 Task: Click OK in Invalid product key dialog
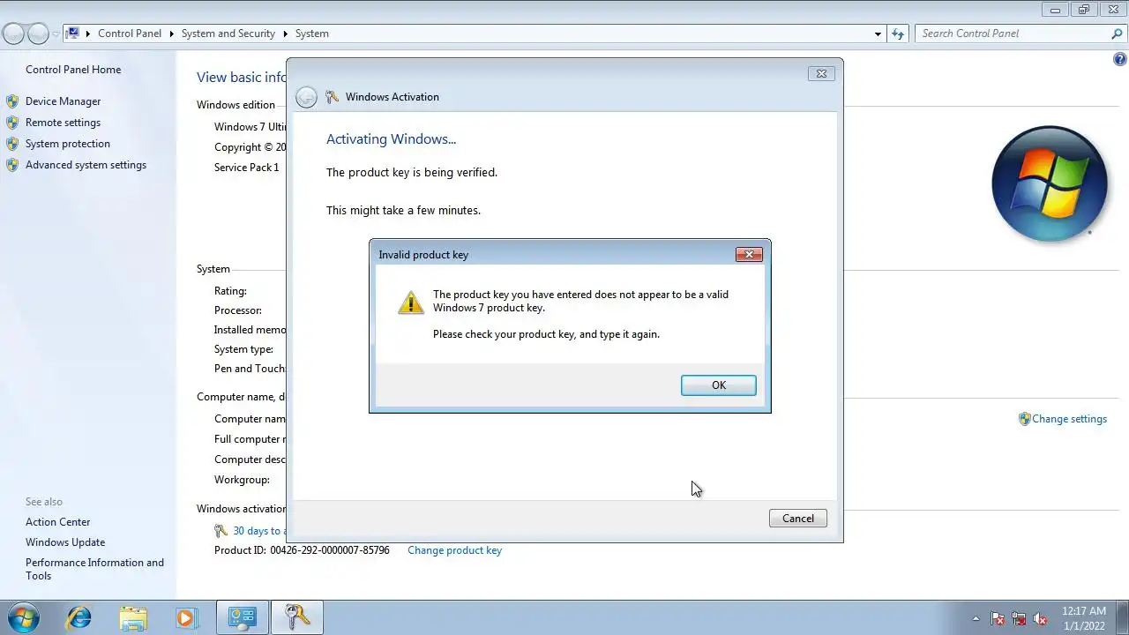coord(718,385)
